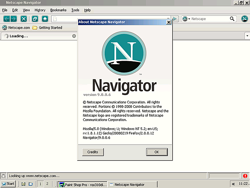The width and height of the screenshot is (250, 188).
Task: Stop loading with the X toolbar button
Action: point(23,19)
